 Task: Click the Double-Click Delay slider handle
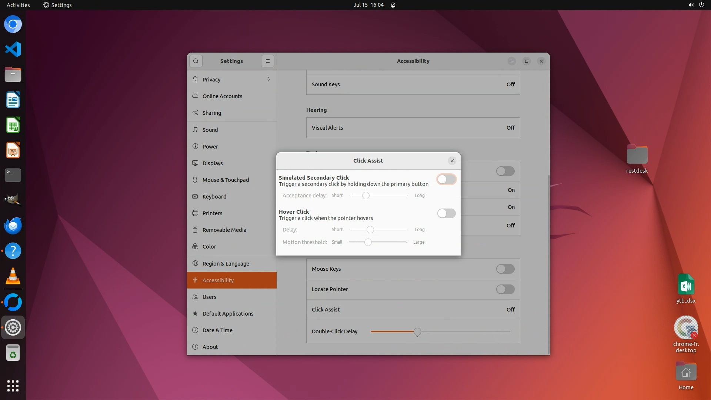coord(417,332)
